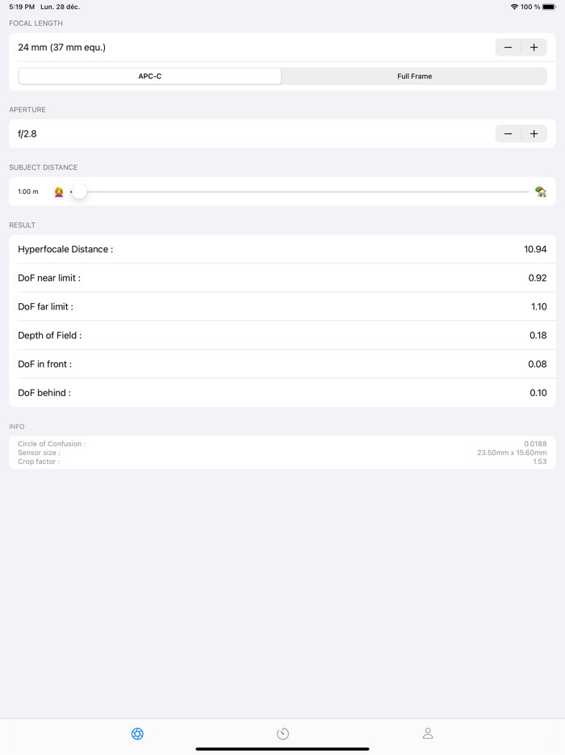Select the APC-C sensor option

[x=149, y=75]
